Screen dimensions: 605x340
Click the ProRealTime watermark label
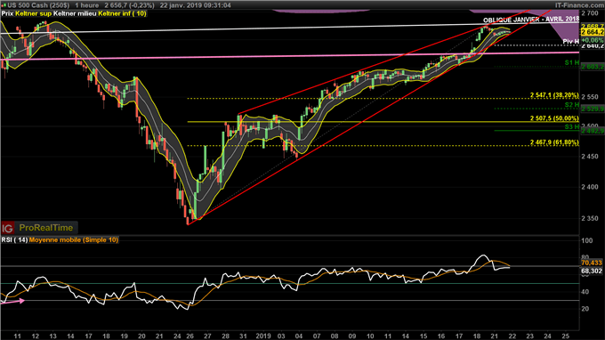click(x=46, y=228)
